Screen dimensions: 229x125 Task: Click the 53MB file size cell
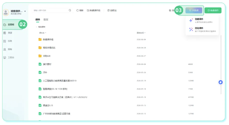(190, 72)
